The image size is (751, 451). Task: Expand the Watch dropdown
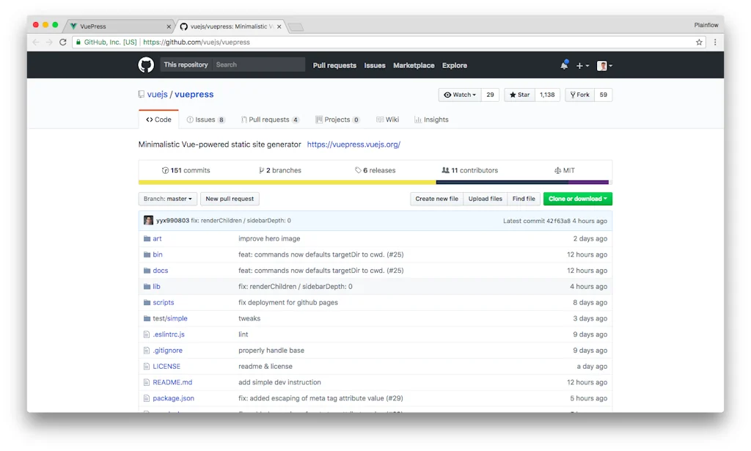[458, 95]
